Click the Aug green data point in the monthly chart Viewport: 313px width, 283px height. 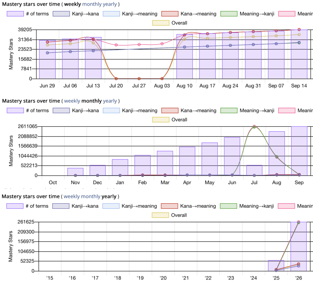[x=277, y=157]
